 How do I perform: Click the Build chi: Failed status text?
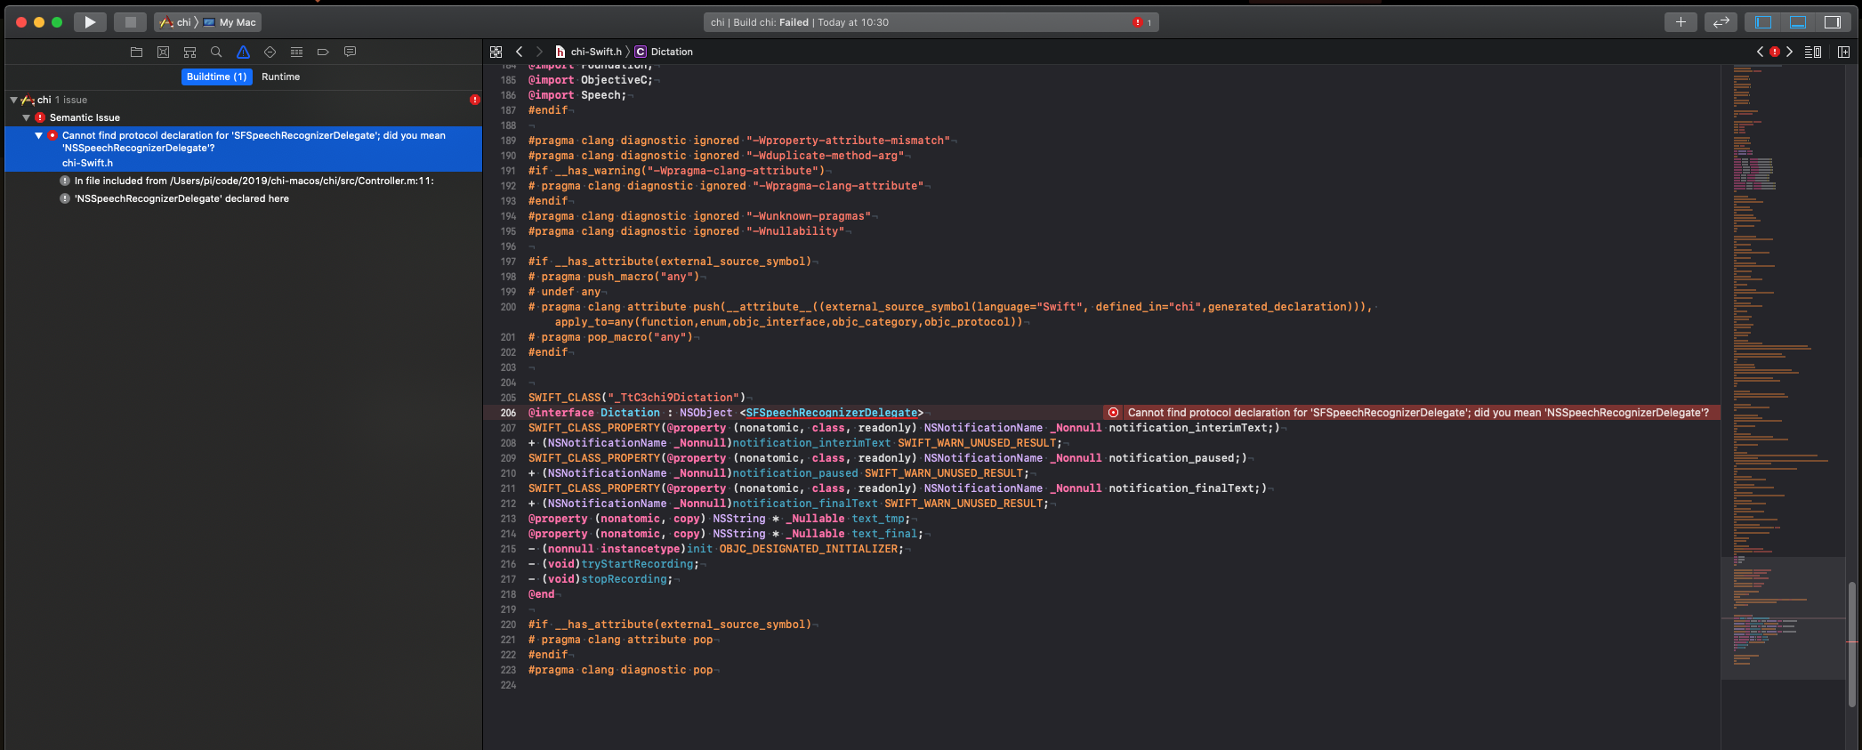point(770,22)
